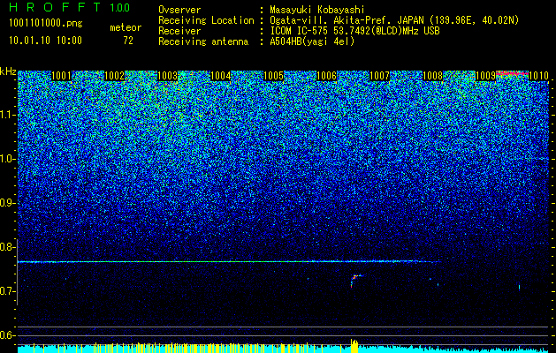Click the "Ovserver" field label
The height and width of the screenshot is (353, 556).
(x=179, y=11)
